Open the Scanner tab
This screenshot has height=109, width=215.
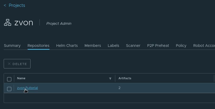133,46
